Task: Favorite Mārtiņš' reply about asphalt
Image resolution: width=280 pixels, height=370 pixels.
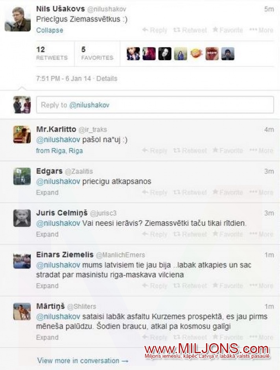Action: [x=227, y=337]
